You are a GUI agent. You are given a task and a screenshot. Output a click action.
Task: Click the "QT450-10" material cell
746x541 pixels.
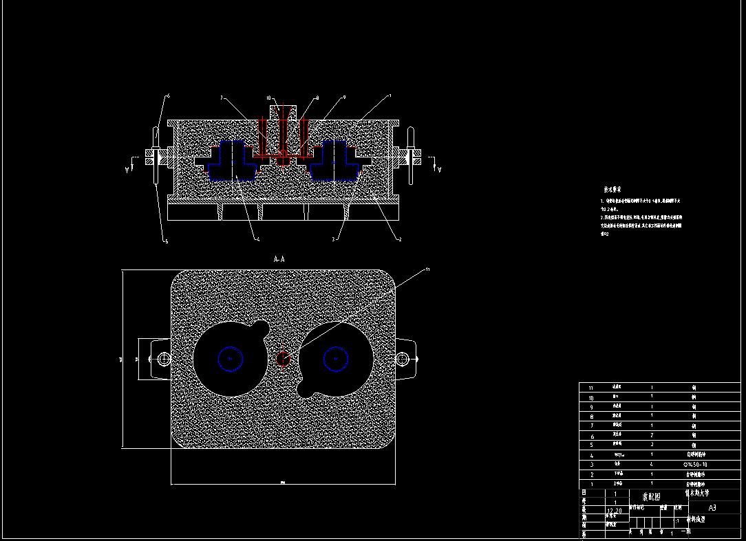(x=695, y=465)
